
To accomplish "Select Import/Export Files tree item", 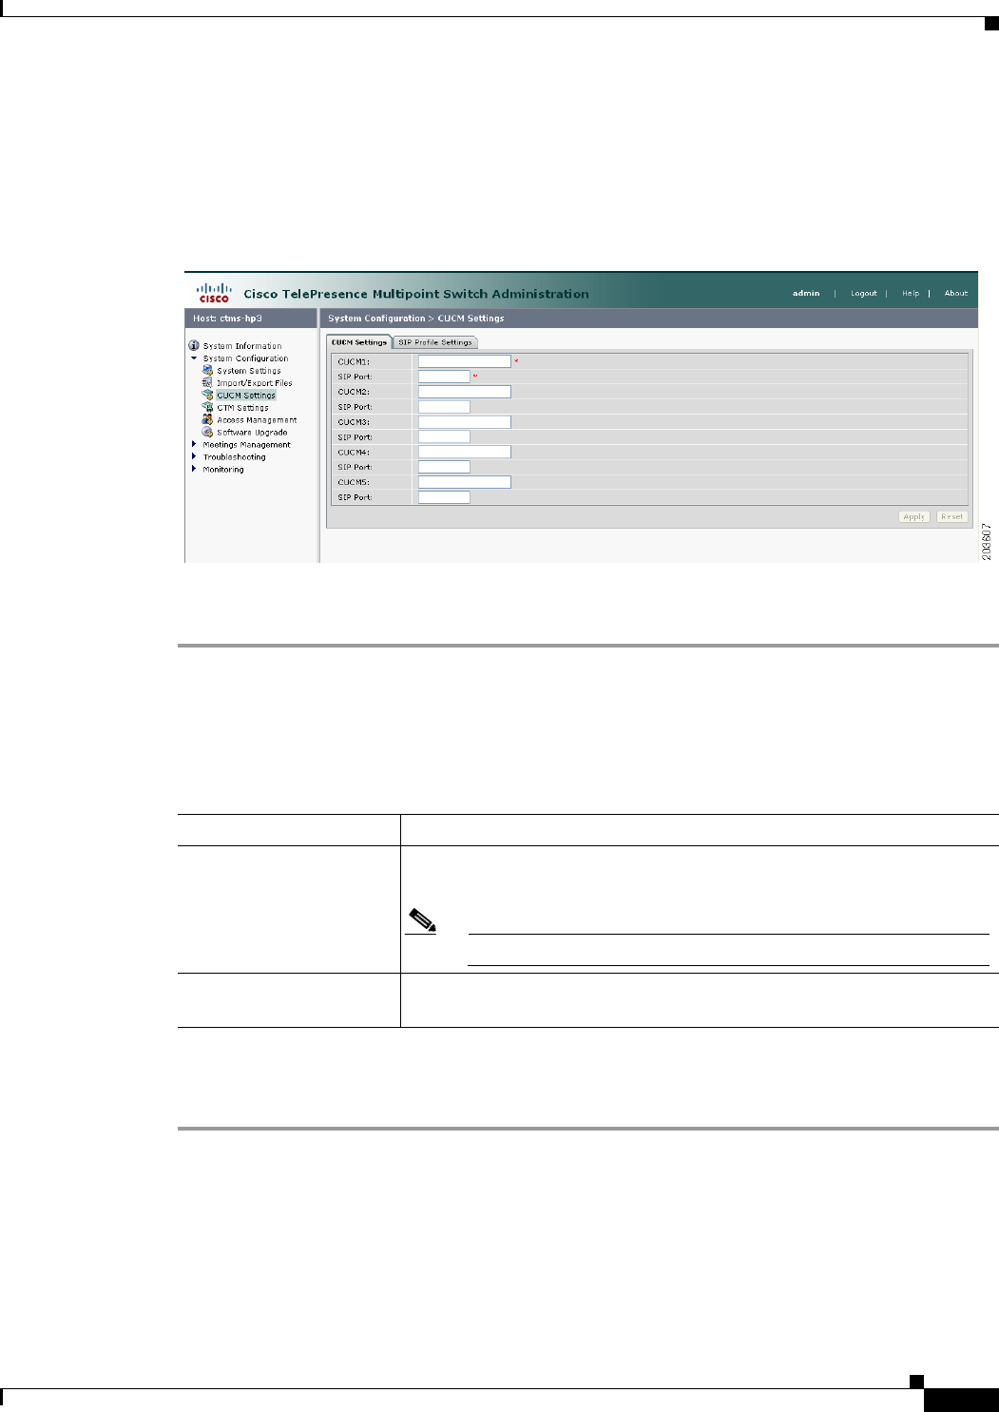I will (255, 383).
